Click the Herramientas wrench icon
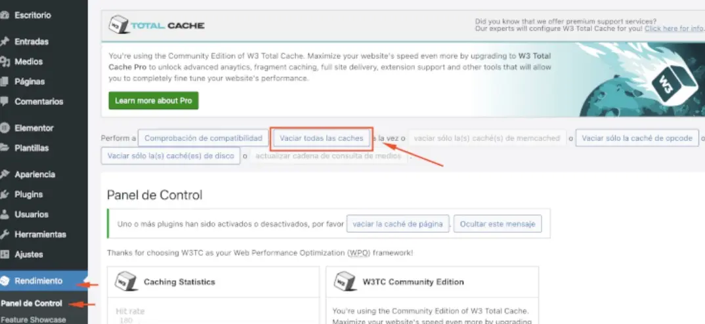The width and height of the screenshot is (705, 324). [4, 235]
